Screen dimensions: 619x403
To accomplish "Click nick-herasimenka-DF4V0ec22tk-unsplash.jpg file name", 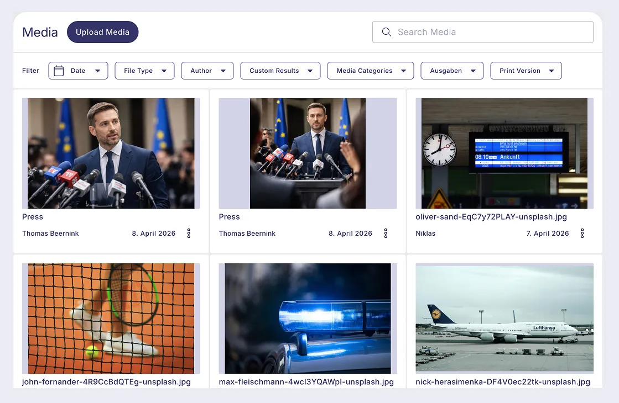I will (503, 381).
